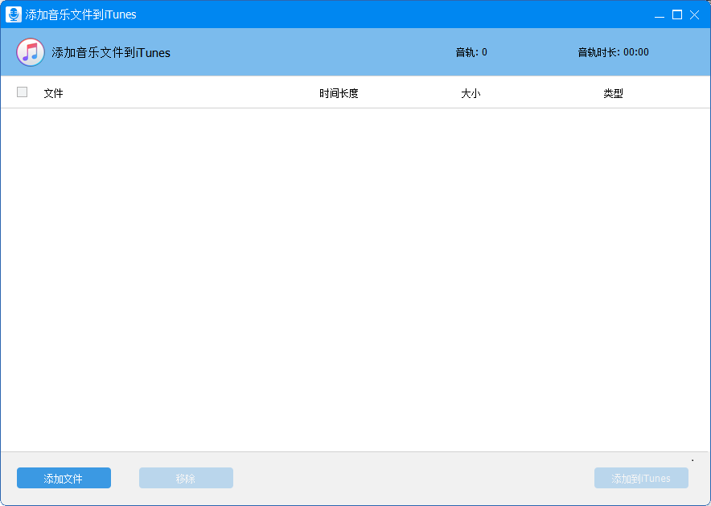Tick the select-all checkbox beside 文件
711x506 pixels.
pos(23,92)
